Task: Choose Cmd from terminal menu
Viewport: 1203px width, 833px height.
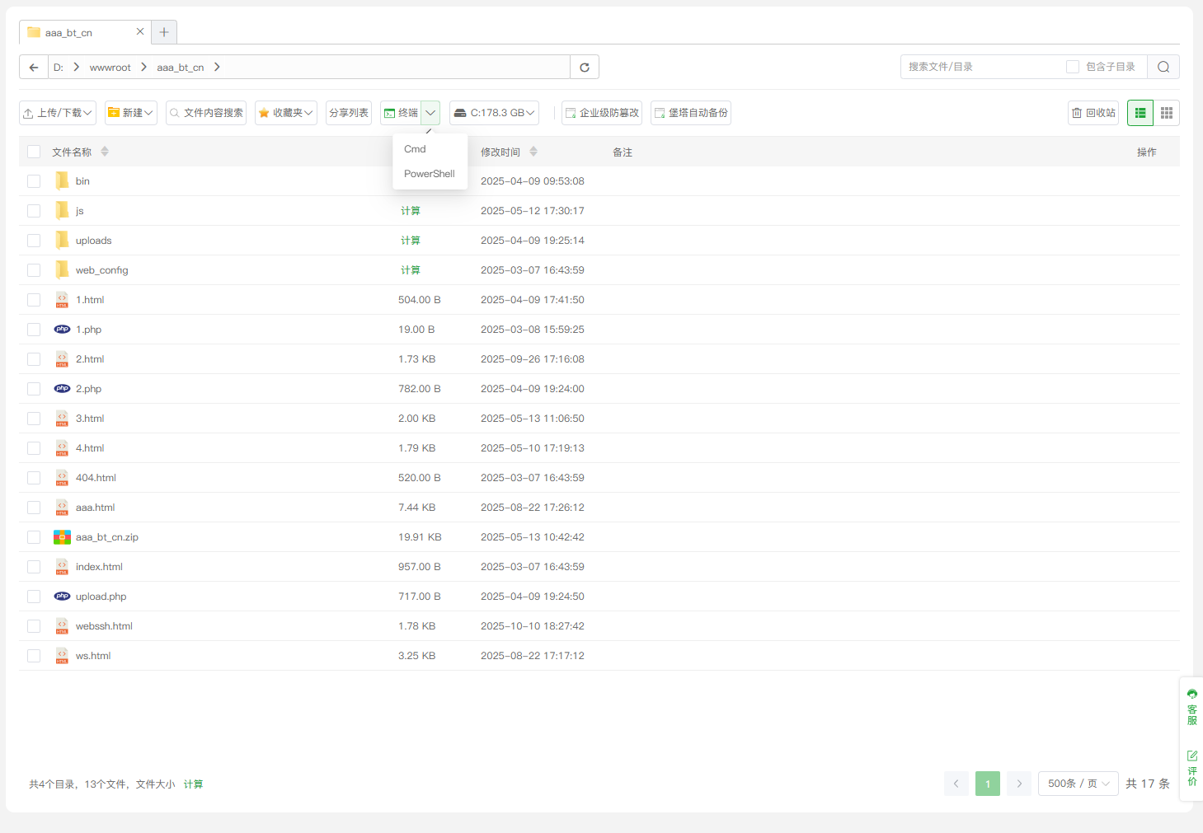Action: point(416,149)
